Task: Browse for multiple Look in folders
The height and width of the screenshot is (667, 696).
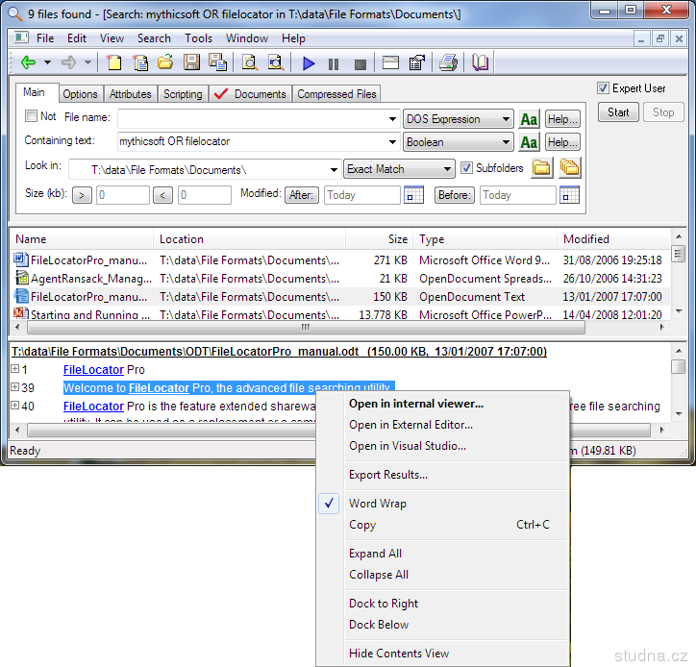Action: pos(569,168)
